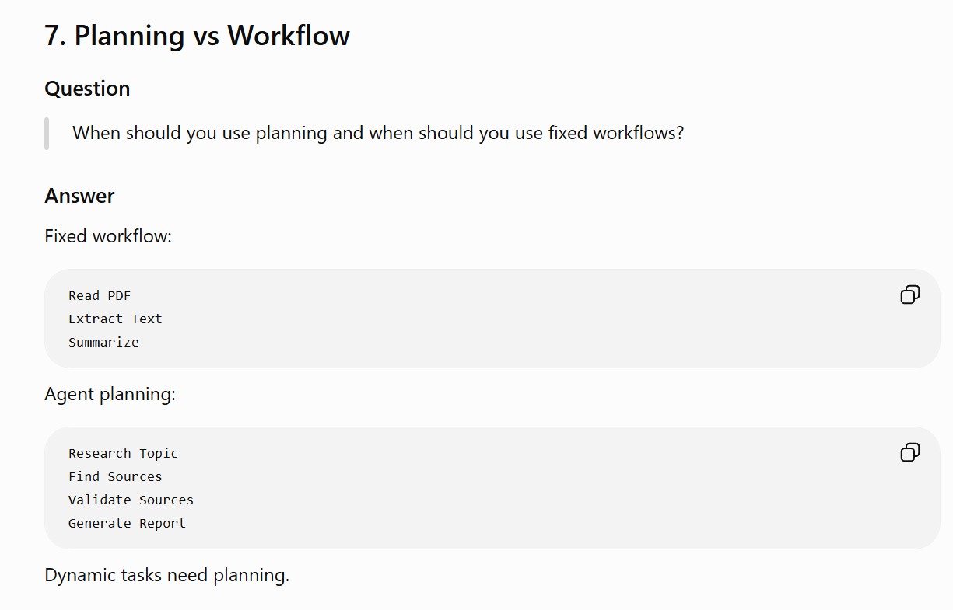Image resolution: width=953 pixels, height=610 pixels.
Task: Copy the fixed workflow code block
Action: (909, 295)
